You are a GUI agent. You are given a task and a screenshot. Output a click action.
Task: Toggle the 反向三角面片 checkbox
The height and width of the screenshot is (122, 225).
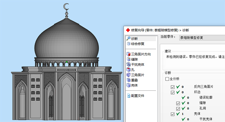(173, 87)
